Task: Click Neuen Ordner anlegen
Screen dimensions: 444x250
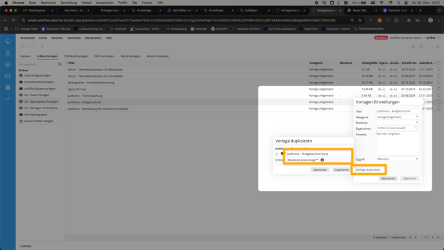Action: (x=39, y=121)
